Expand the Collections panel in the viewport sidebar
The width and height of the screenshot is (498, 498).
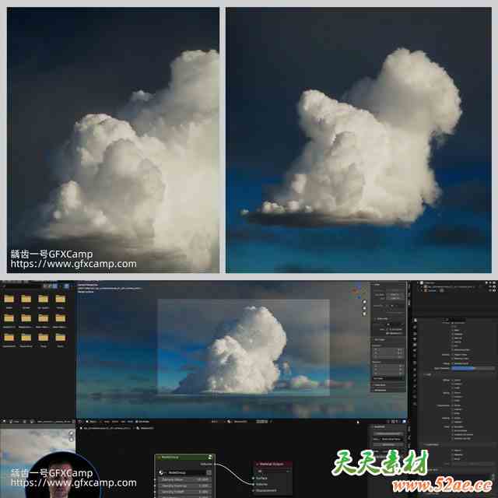(x=380, y=385)
